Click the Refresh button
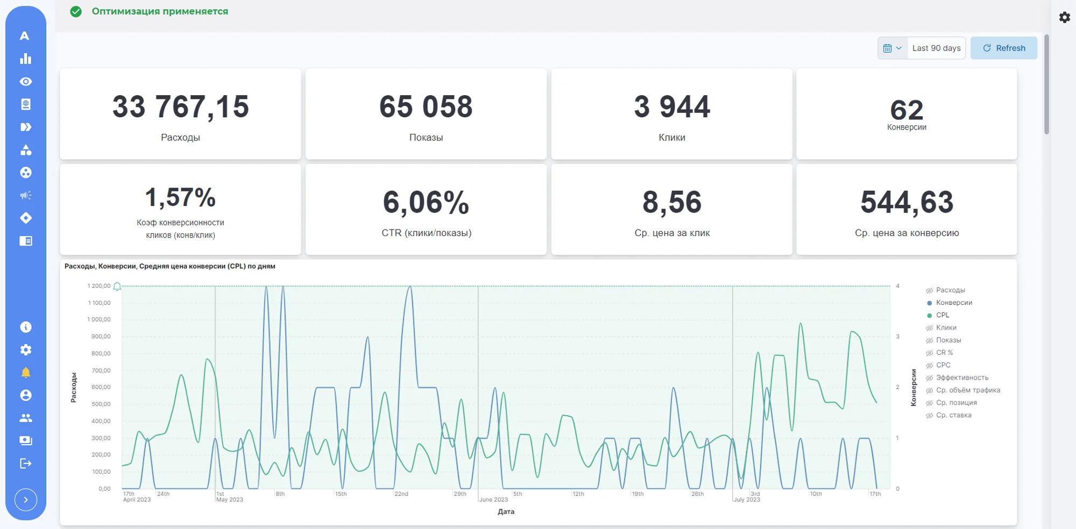The height and width of the screenshot is (529, 1076). pyautogui.click(x=1004, y=48)
